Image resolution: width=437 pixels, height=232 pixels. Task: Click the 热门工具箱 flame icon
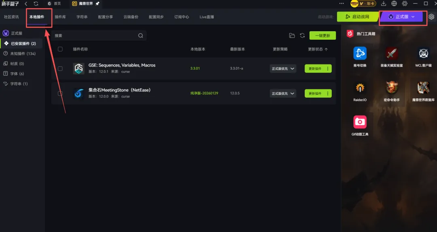[350, 34]
